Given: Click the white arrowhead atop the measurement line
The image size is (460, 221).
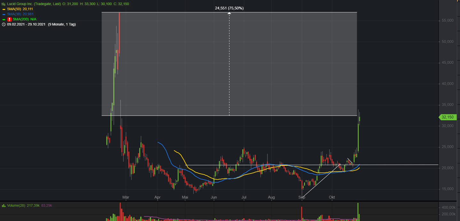Looking at the screenshot, I should coord(229,13).
